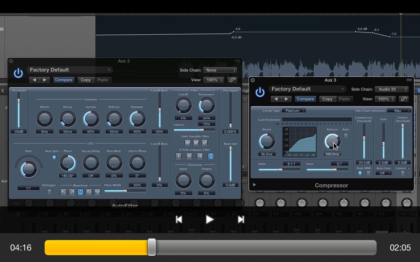Open the Compressor Side Chain Audio 33 dropdown
The image size is (420, 262).
(x=392, y=89)
